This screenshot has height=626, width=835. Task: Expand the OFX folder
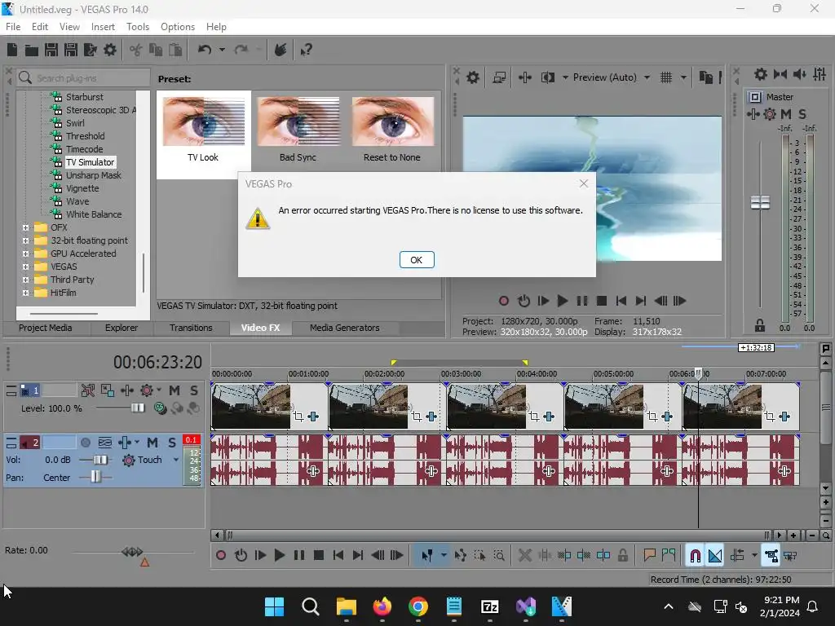coord(25,227)
